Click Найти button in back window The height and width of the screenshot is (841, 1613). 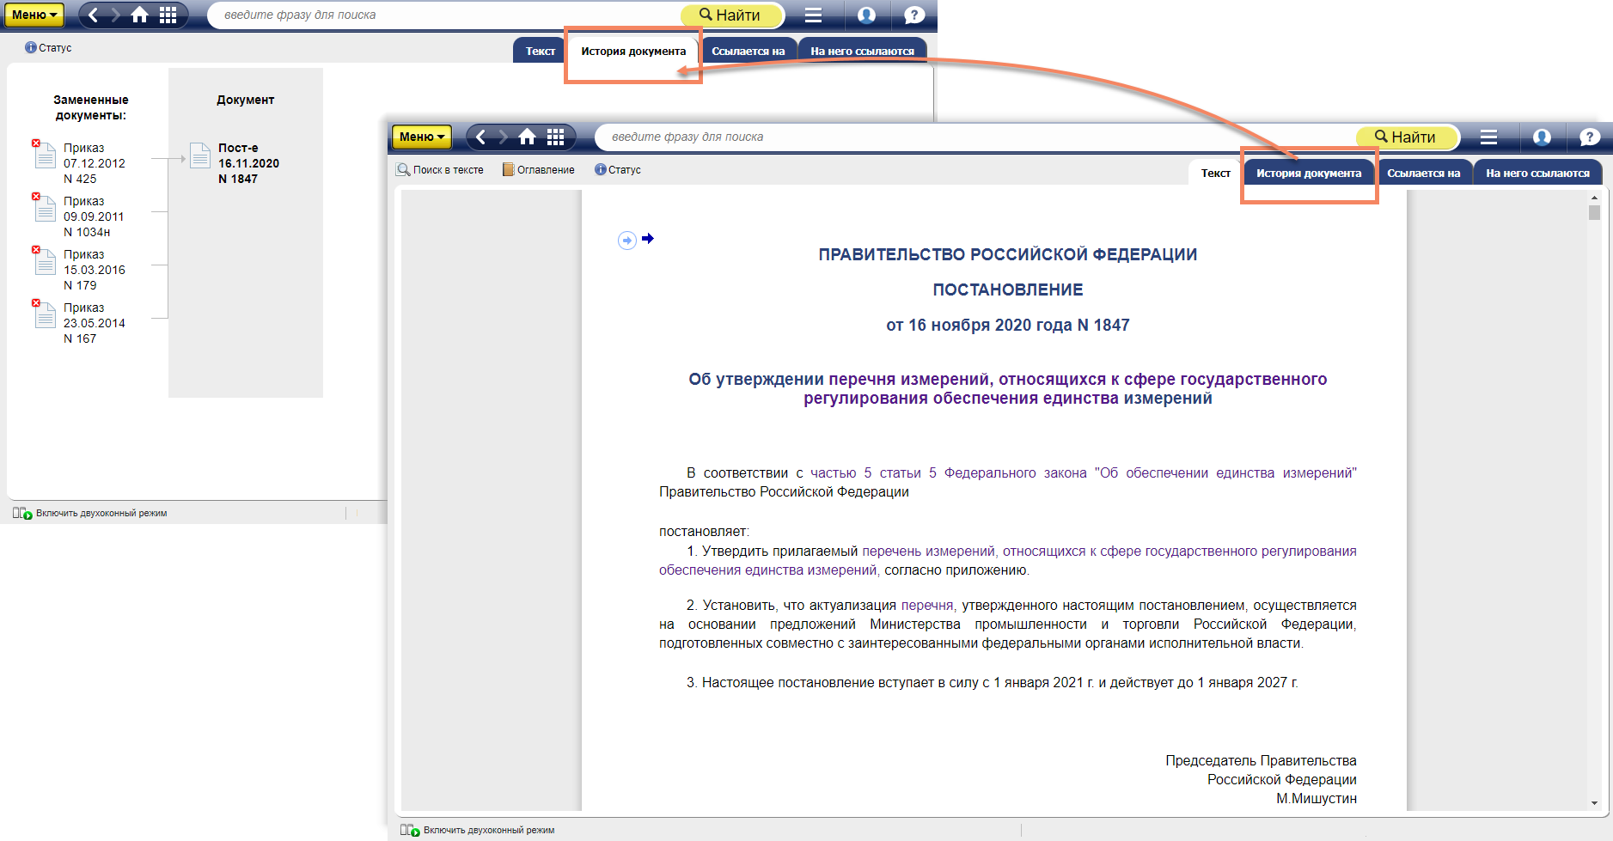coord(731,15)
